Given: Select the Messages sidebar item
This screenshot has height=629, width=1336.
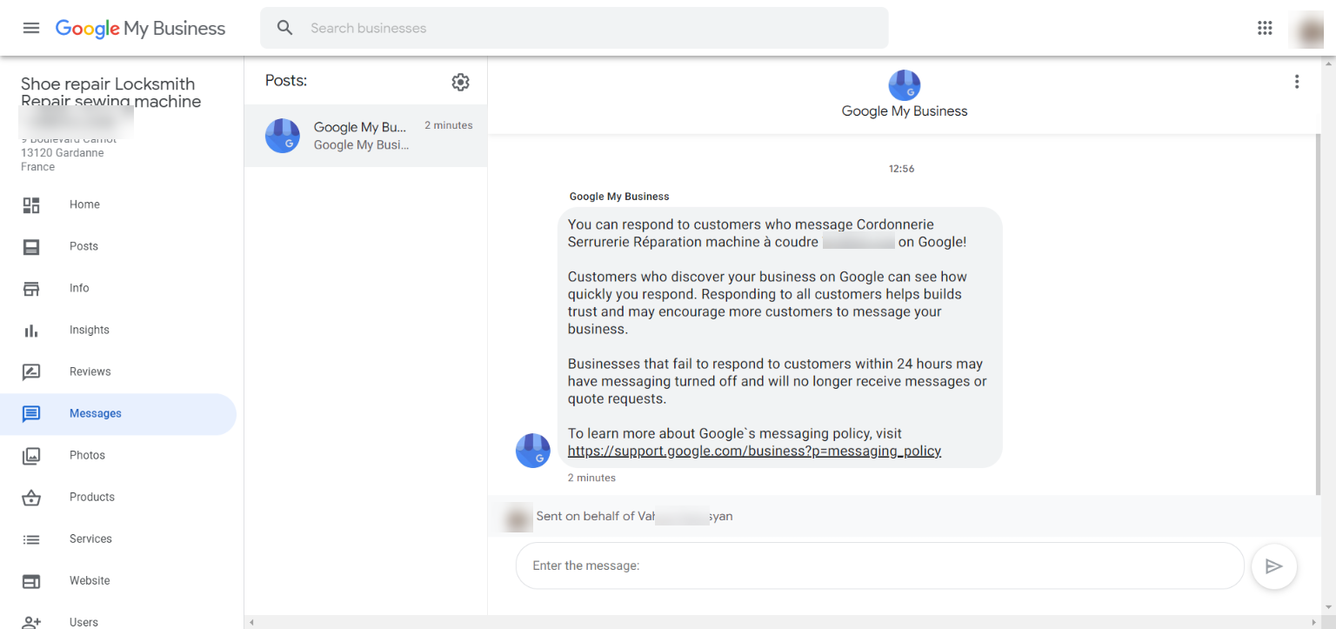Looking at the screenshot, I should tap(96, 413).
